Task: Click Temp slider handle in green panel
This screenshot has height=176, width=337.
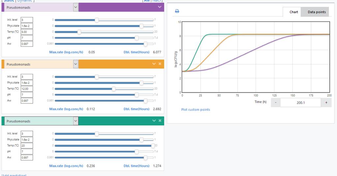Action: [153, 145]
